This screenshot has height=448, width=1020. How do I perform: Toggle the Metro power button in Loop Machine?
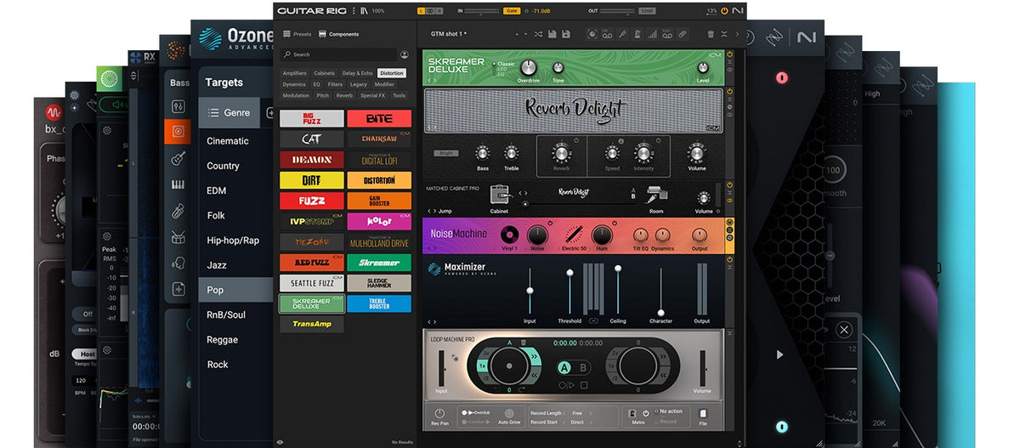click(x=646, y=413)
